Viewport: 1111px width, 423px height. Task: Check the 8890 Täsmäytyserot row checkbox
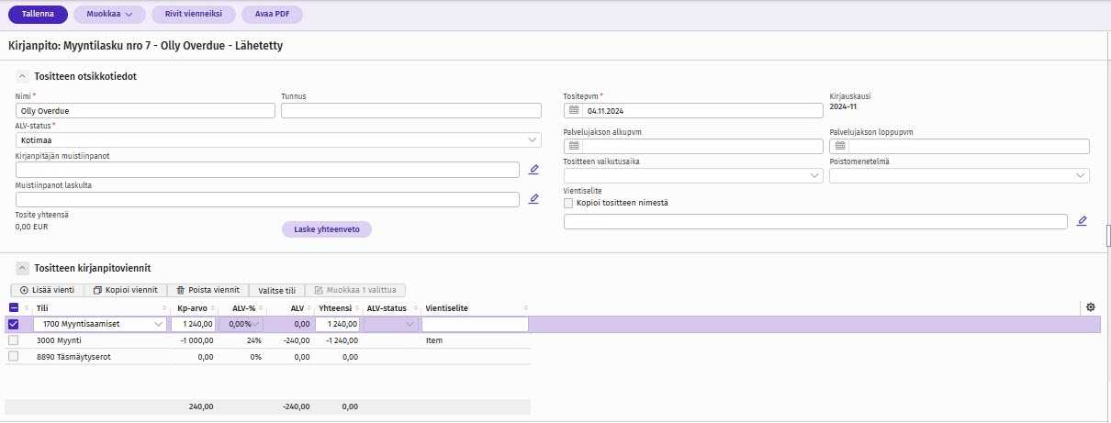(x=13, y=357)
